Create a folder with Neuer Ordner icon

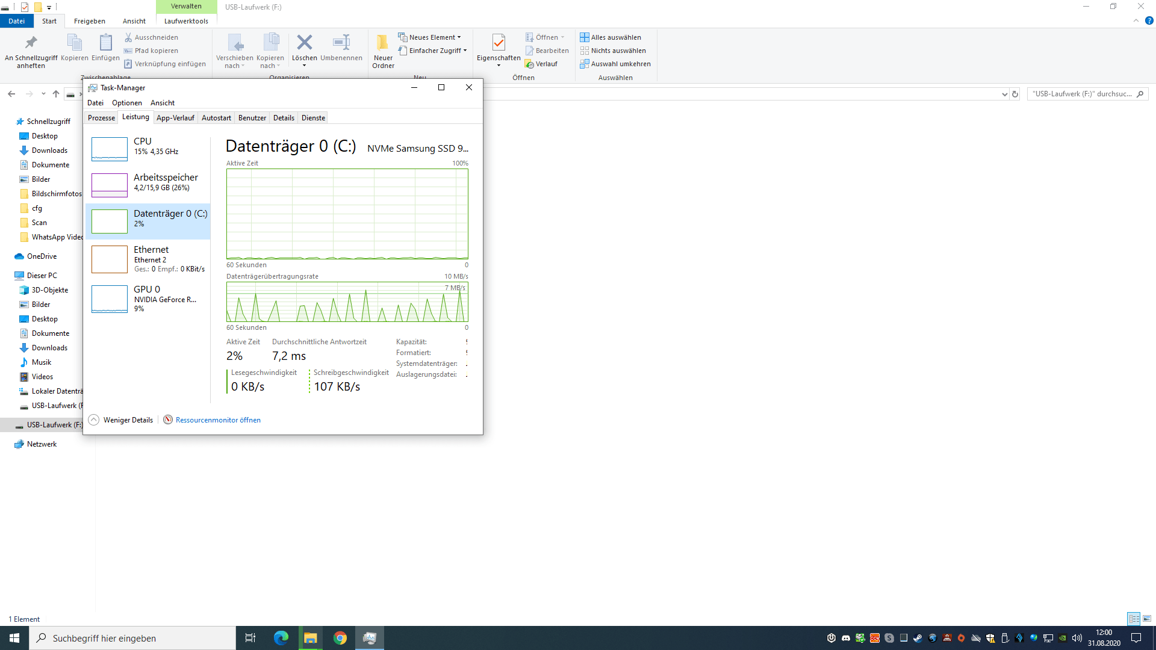pos(383,42)
